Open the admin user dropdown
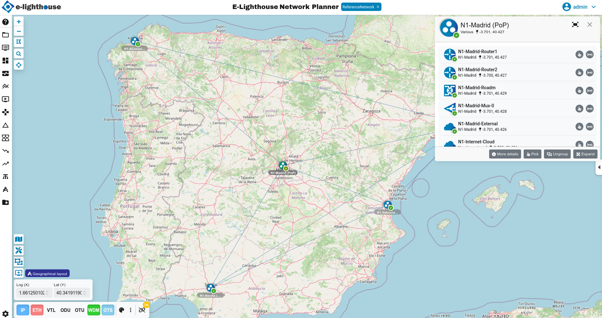The height and width of the screenshot is (318, 602). pyautogui.click(x=579, y=7)
